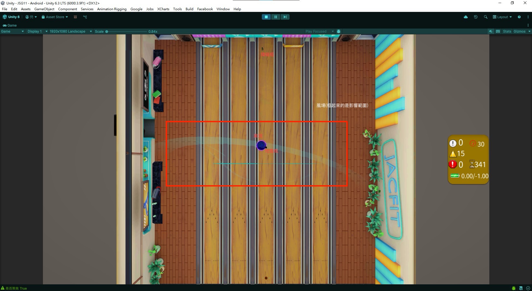Screen dimensions: 532x291
Task: Open the Unity 6 logo menu
Action: [x=11, y=17]
